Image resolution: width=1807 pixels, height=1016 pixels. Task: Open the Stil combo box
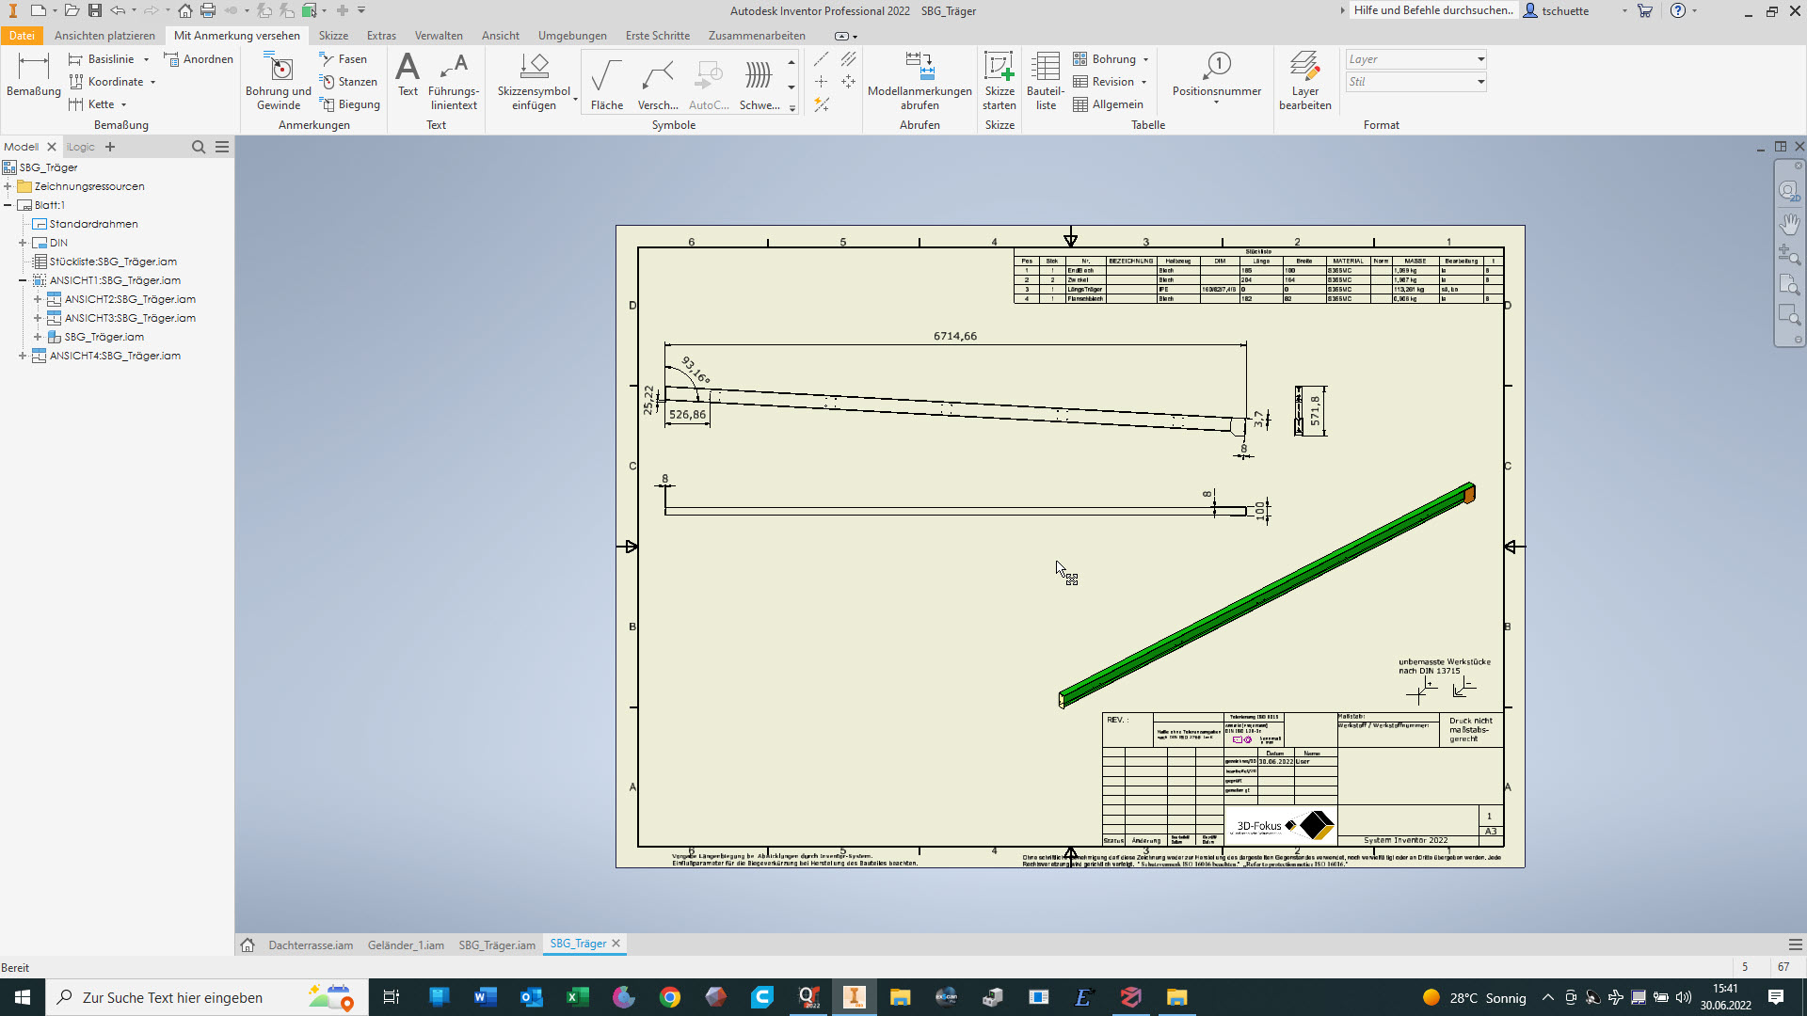1480,82
